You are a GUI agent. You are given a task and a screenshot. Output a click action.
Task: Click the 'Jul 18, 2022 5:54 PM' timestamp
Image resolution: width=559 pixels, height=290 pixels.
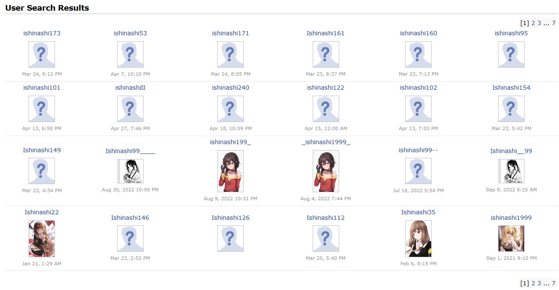418,190
